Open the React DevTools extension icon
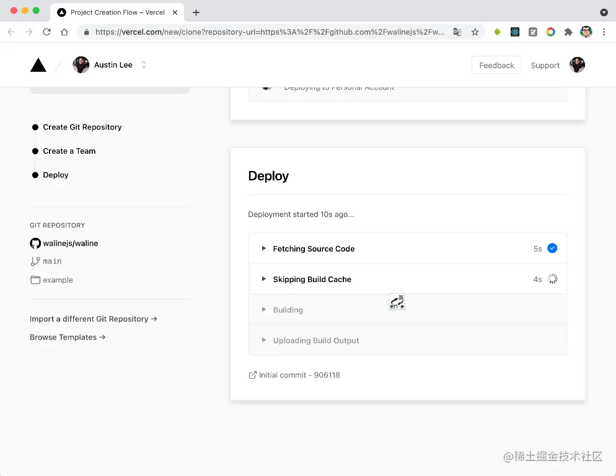The height and width of the screenshot is (476, 616). pyautogui.click(x=514, y=32)
